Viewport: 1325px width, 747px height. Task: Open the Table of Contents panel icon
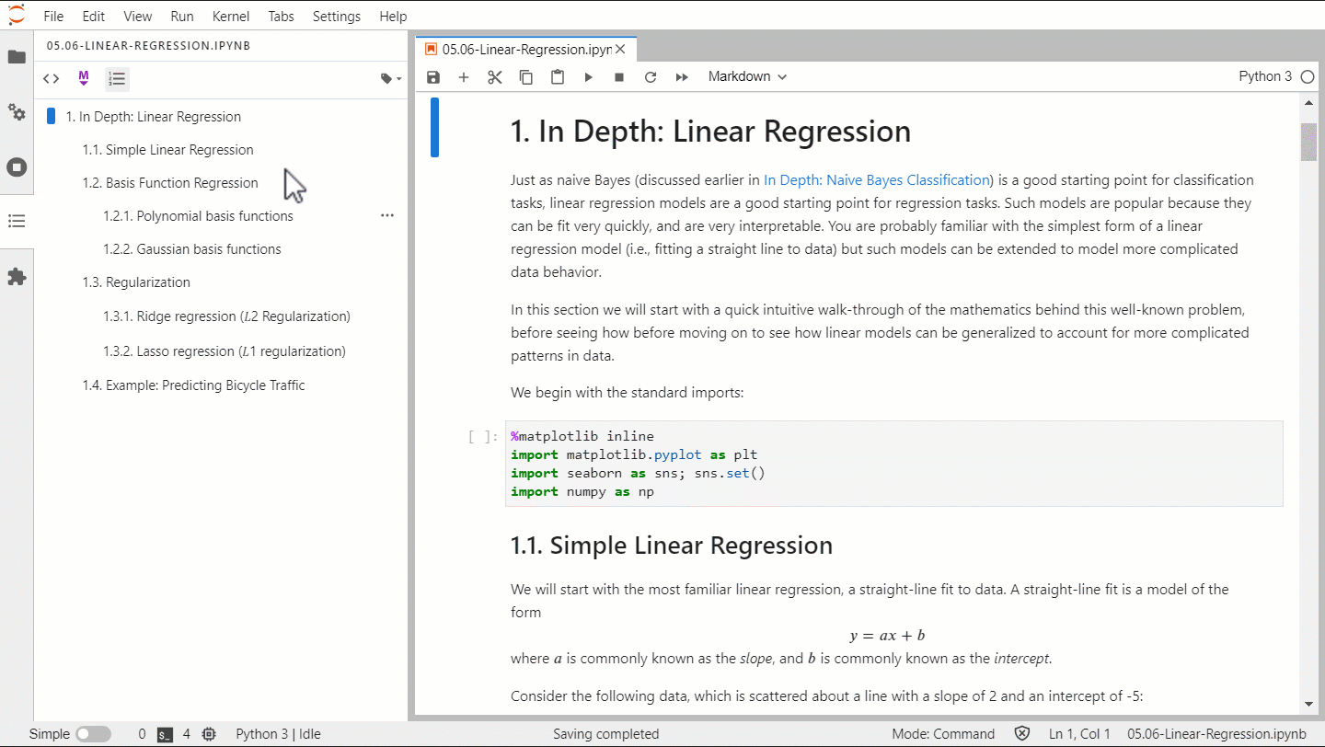pyautogui.click(x=17, y=221)
